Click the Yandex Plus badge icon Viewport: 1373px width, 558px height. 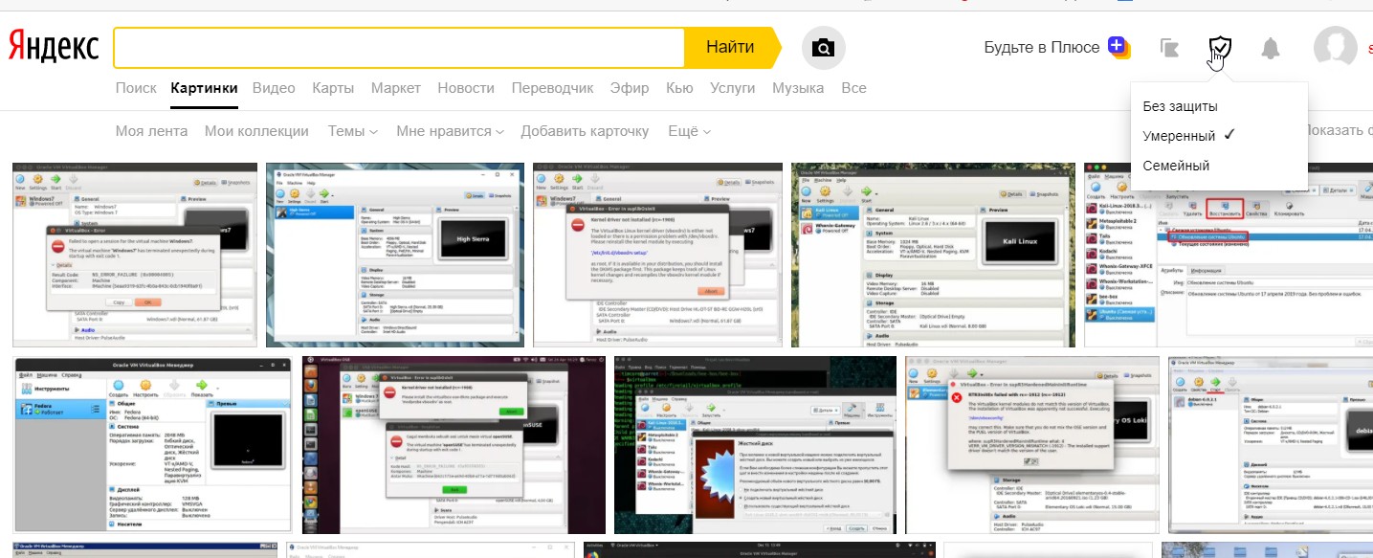pyautogui.click(x=1118, y=46)
